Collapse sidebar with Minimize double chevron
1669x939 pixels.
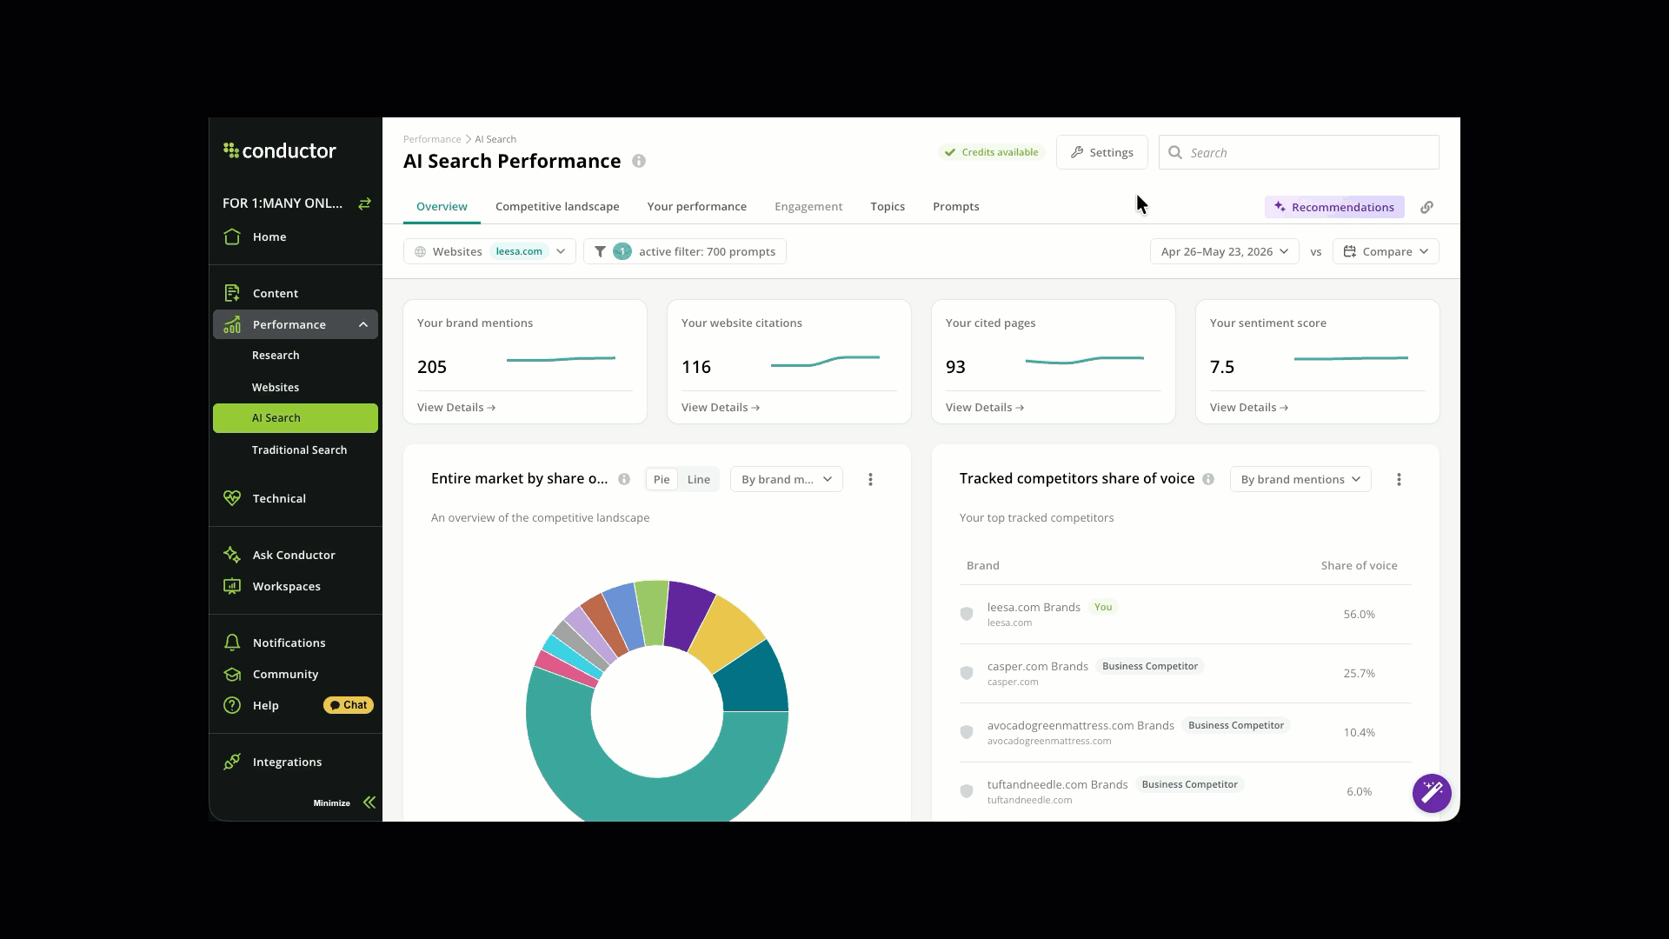369,802
